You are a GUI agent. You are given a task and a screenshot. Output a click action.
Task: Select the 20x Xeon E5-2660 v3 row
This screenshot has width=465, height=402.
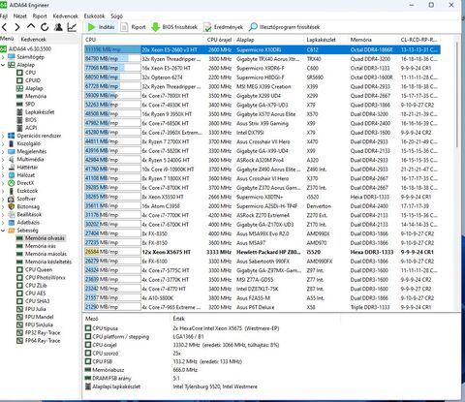click(263, 49)
